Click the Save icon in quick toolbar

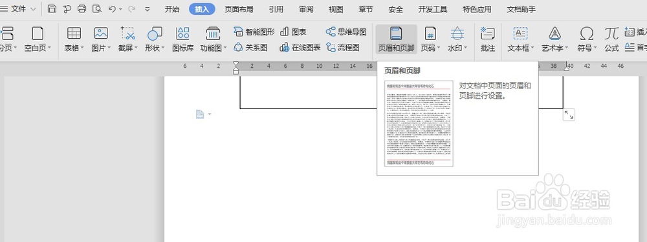tap(52, 8)
